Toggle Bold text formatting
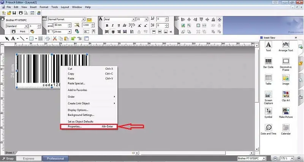 click(107, 26)
